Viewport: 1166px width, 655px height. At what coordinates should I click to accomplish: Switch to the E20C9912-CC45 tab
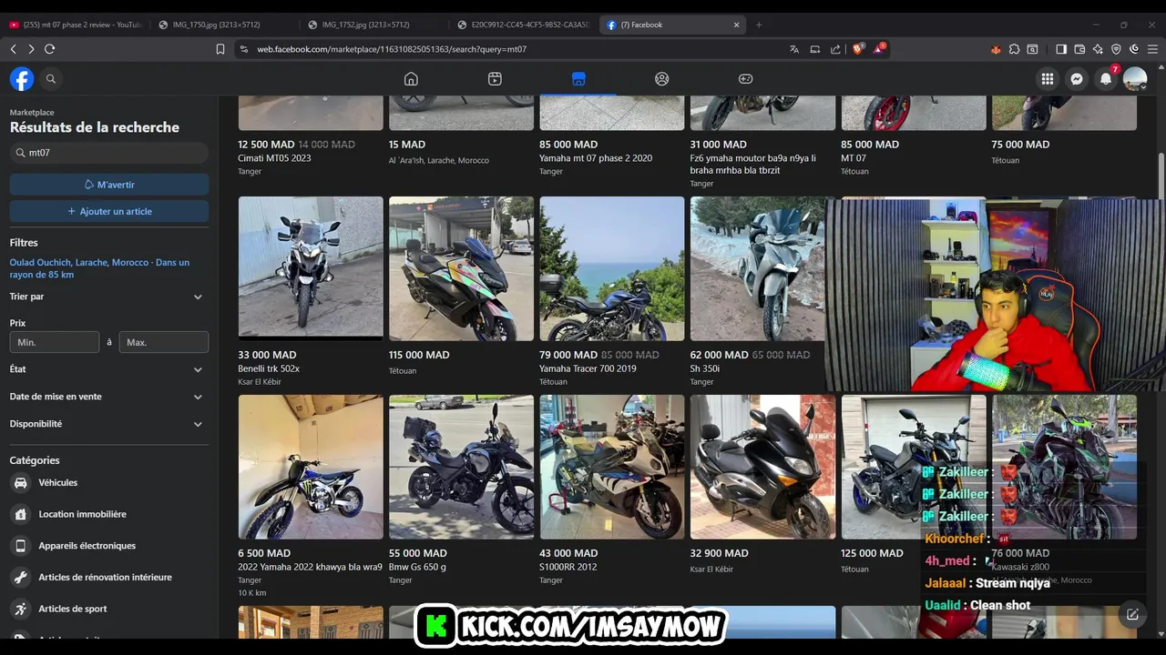pos(524,25)
